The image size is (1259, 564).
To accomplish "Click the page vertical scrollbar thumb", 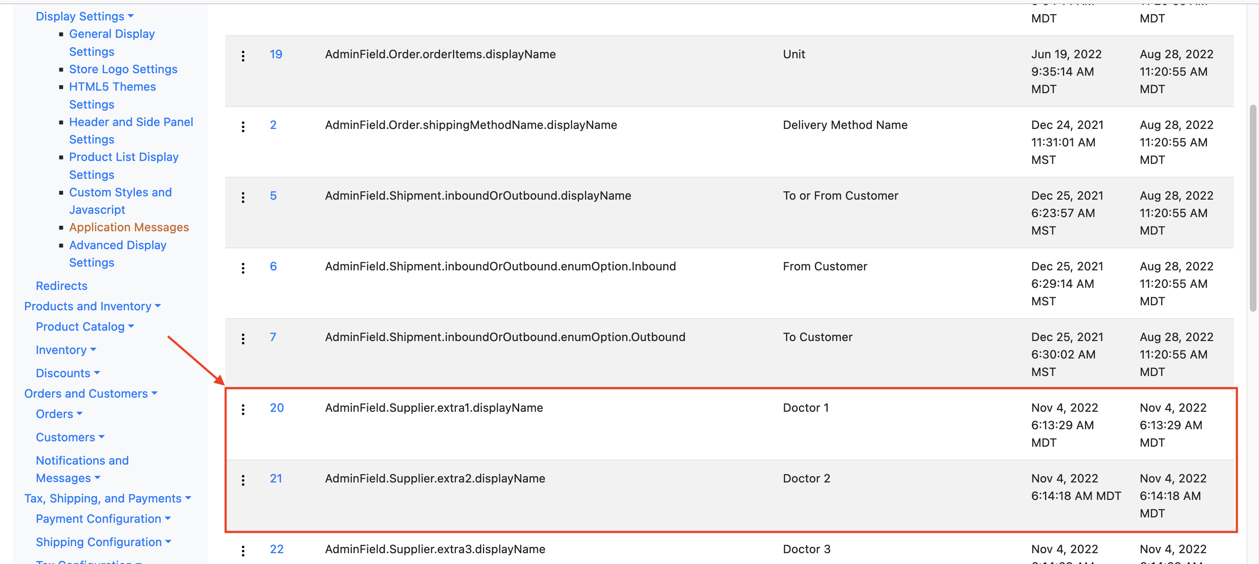I will pyautogui.click(x=1253, y=208).
